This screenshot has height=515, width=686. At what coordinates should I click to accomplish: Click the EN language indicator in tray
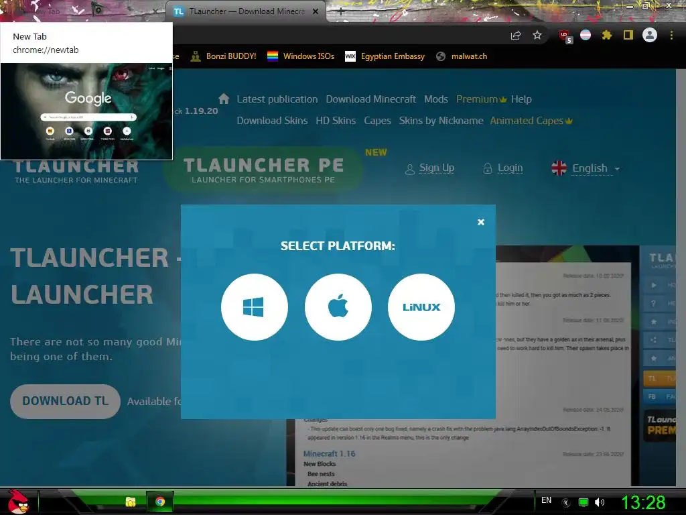point(546,500)
